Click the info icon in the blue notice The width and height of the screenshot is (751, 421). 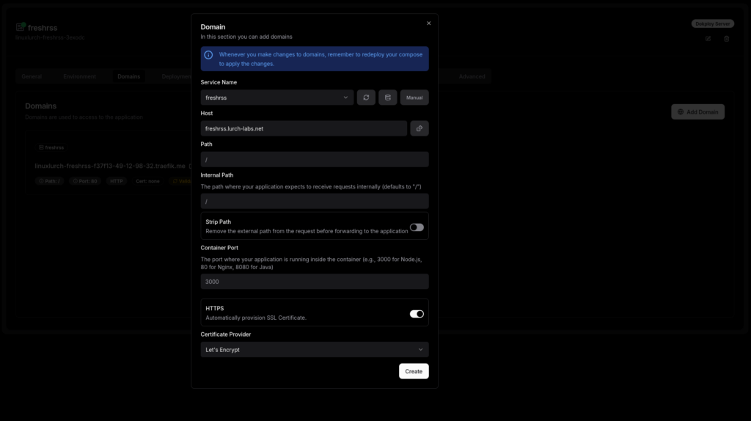(209, 55)
